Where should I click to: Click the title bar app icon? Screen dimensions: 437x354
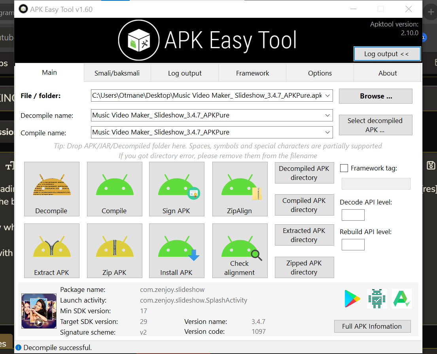pyautogui.click(x=23, y=9)
